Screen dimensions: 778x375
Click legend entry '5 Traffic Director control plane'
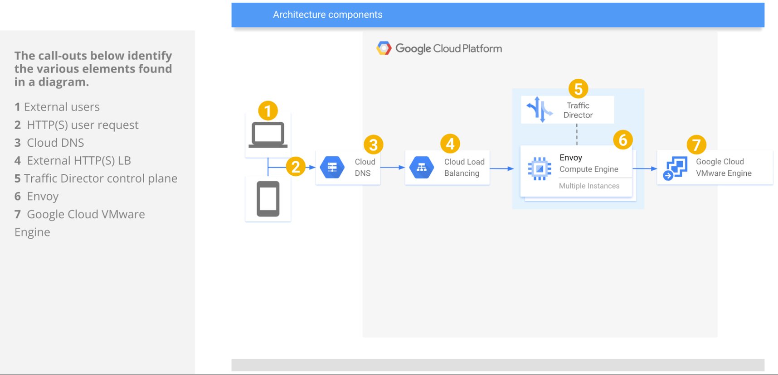(x=96, y=178)
